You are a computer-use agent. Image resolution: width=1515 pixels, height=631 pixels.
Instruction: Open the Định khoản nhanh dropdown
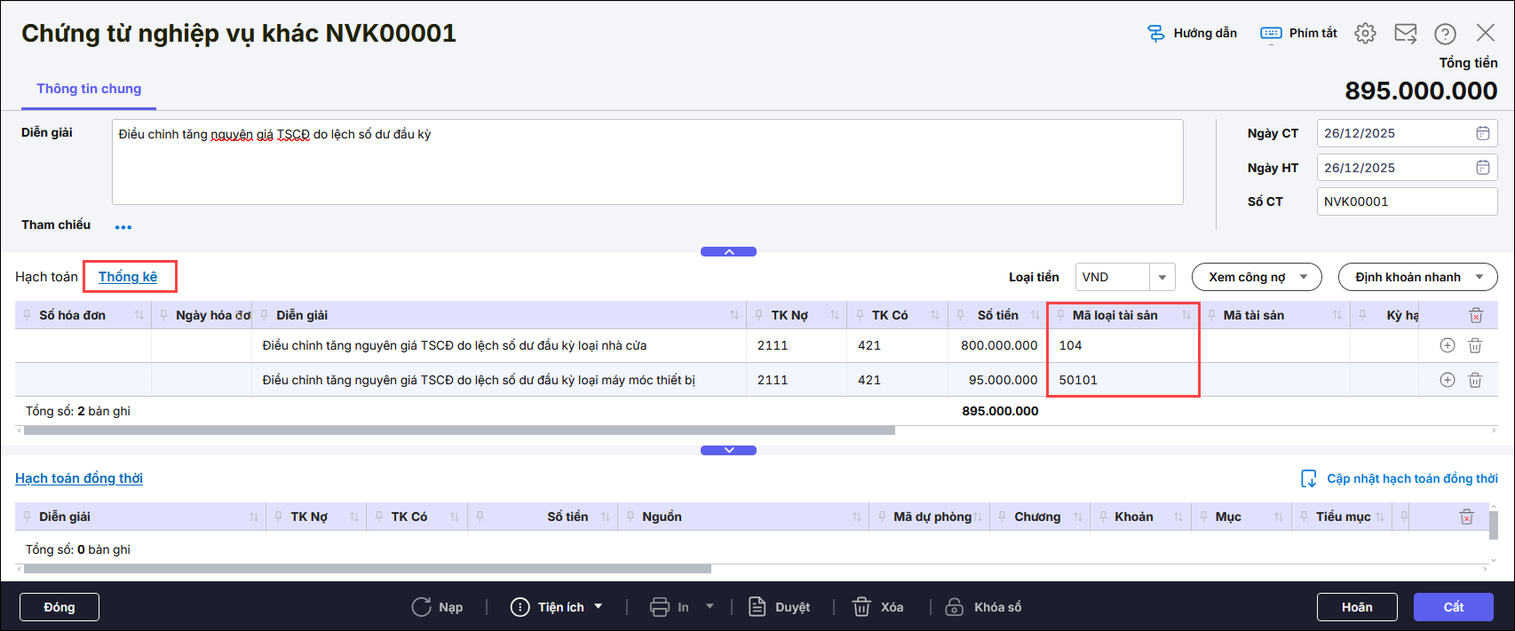[1417, 277]
